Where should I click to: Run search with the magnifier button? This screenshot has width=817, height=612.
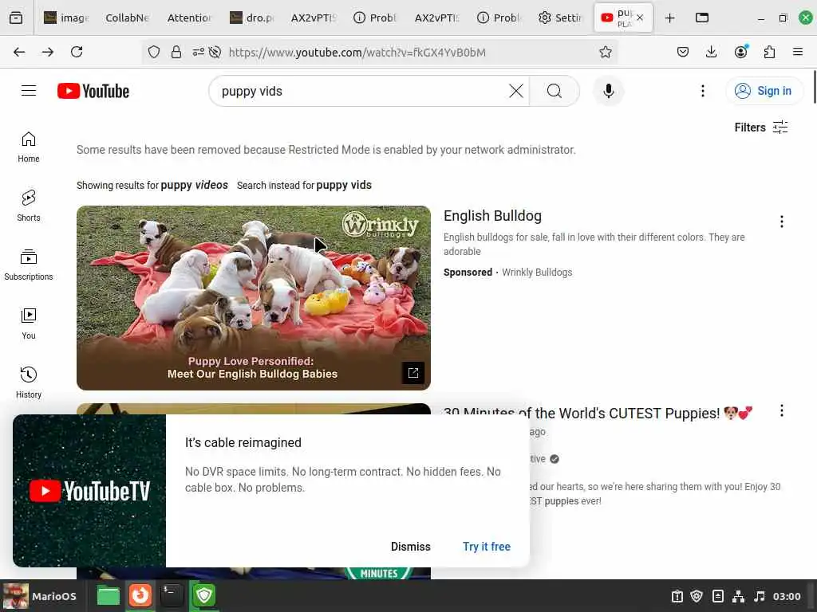[555, 91]
